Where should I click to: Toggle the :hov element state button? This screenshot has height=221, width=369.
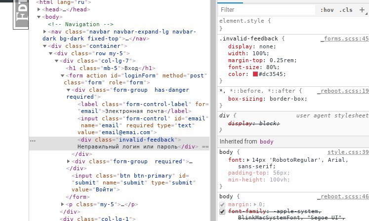(x=327, y=10)
